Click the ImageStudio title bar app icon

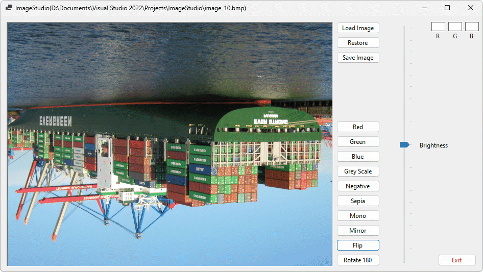9,8
